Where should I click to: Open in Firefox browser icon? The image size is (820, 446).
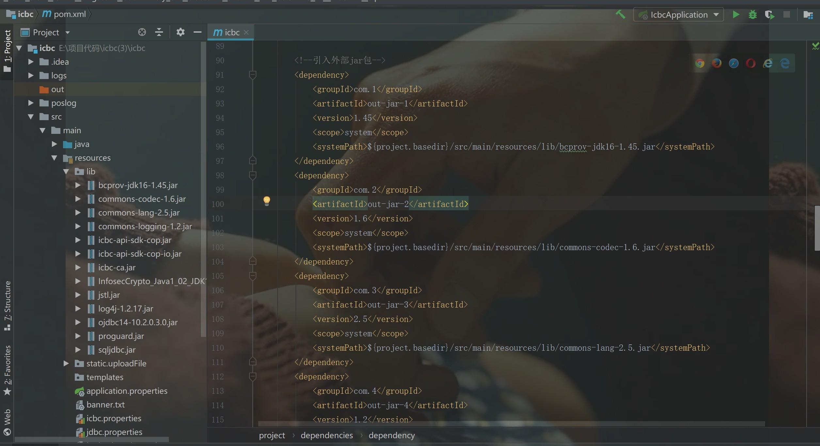click(x=716, y=63)
